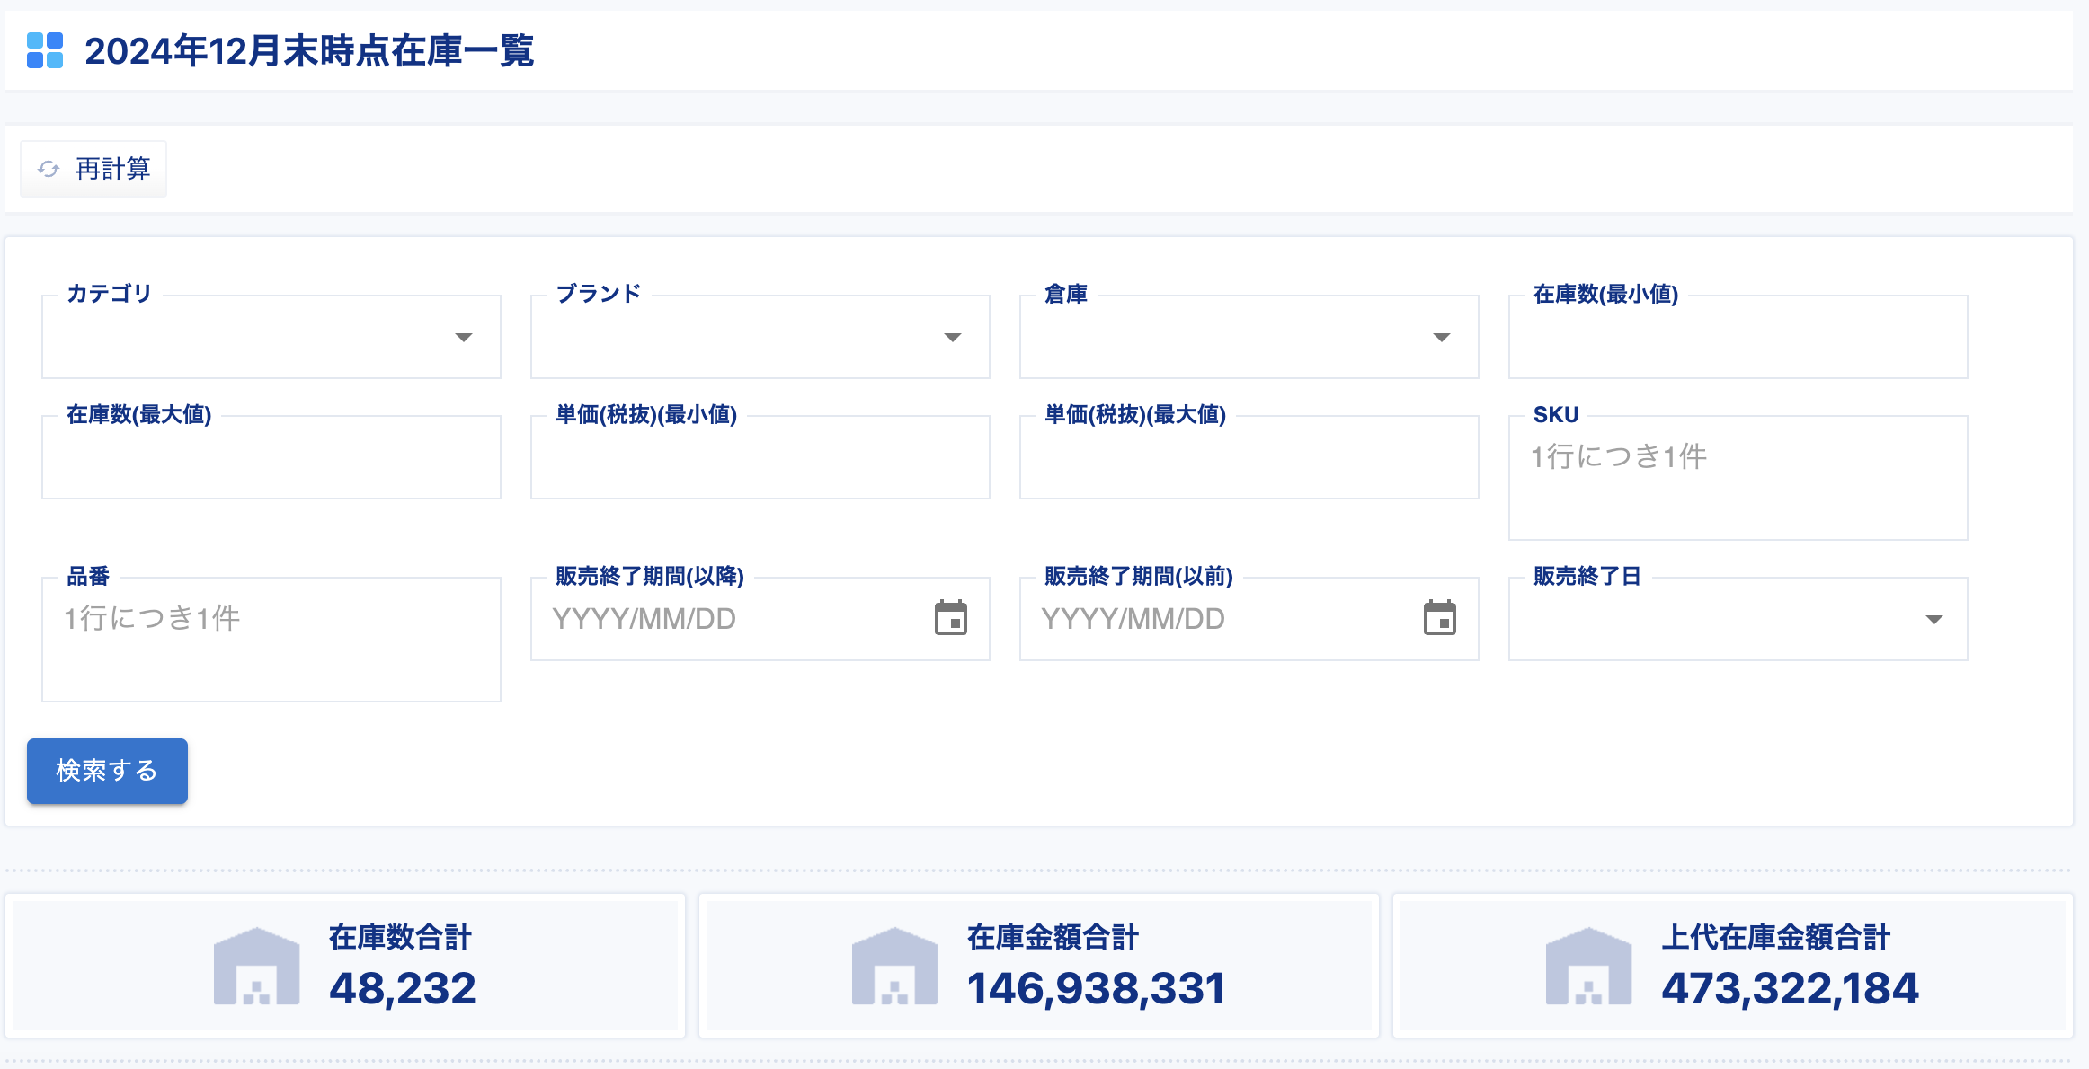Image resolution: width=2089 pixels, height=1069 pixels.
Task: Click into the 品番 text area
Action: [x=271, y=640]
